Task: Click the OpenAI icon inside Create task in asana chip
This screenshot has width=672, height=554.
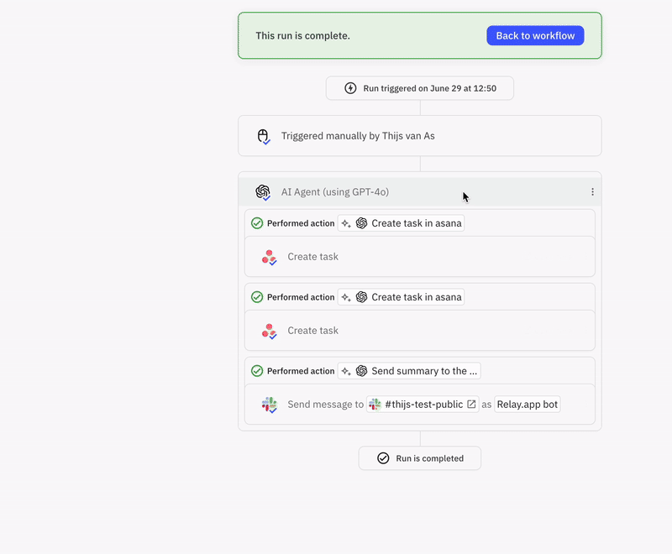Action: (x=361, y=223)
